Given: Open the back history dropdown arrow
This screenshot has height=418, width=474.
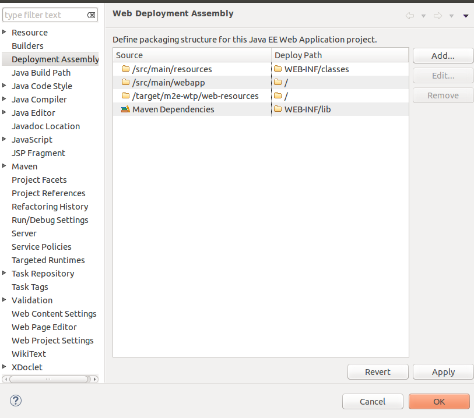Looking at the screenshot, I should [423, 16].
